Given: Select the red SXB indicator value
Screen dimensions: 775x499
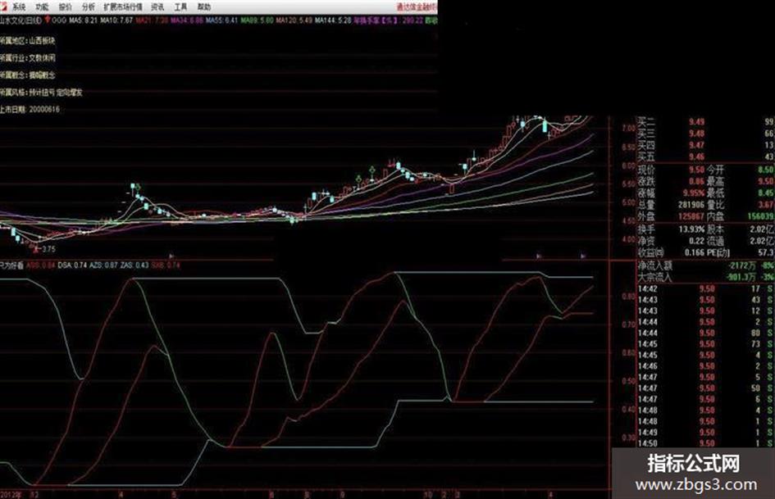Looking at the screenshot, I should point(166,265).
